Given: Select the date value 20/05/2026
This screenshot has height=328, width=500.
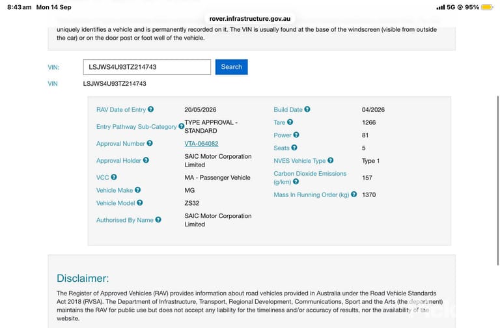Looking at the screenshot, I should (201, 109).
